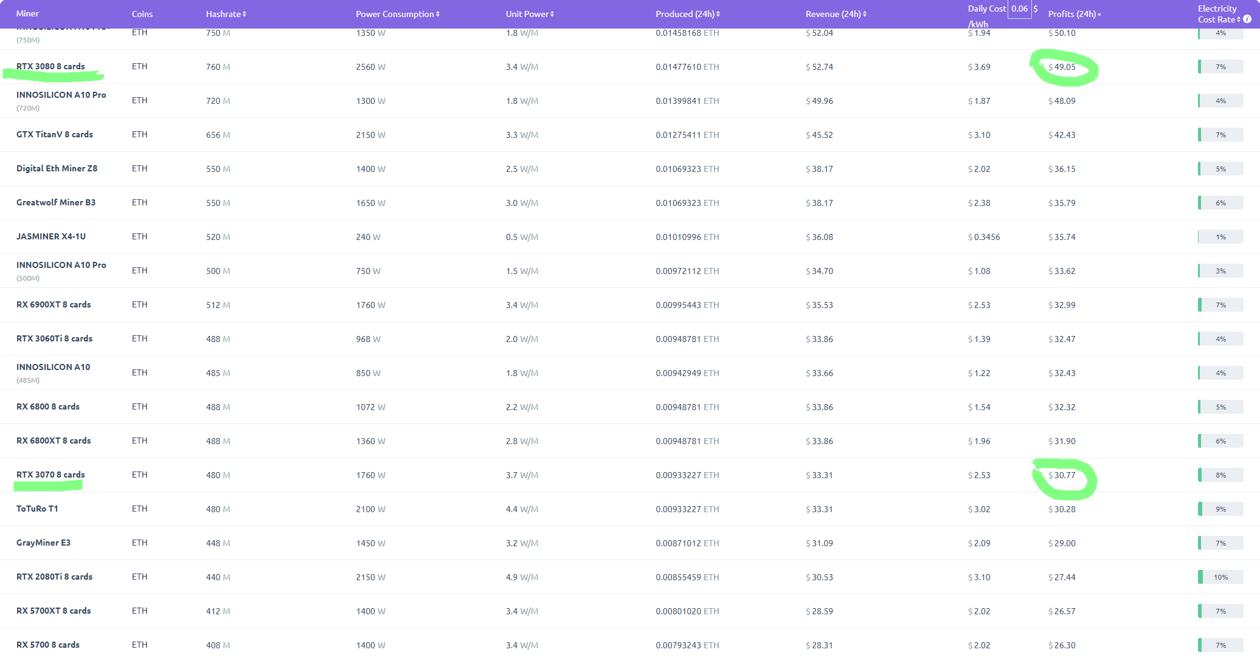Open the JASMINER X4-1U miner link

click(51, 236)
